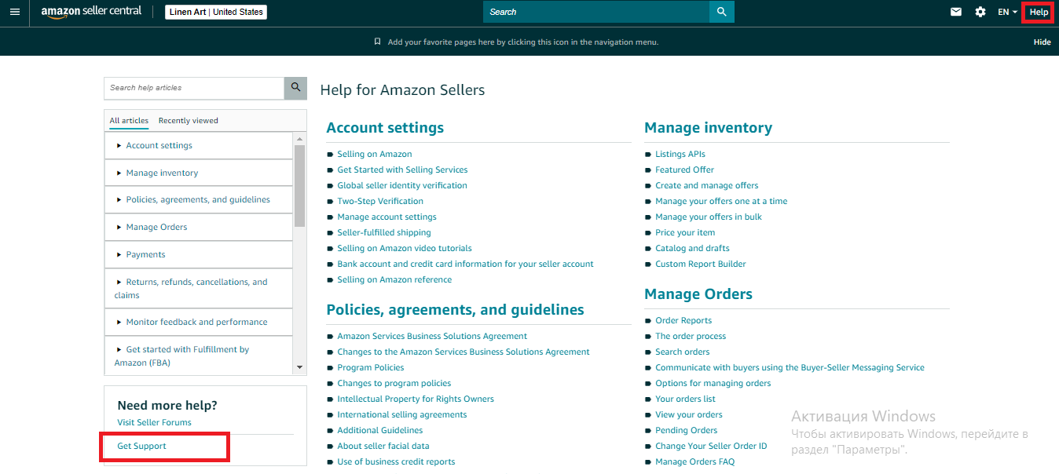This screenshot has height=474, width=1059.
Task: Expand the Payments section
Action: click(x=144, y=254)
